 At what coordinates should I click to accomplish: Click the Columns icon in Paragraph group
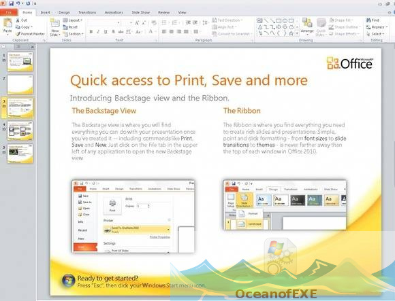point(197,32)
